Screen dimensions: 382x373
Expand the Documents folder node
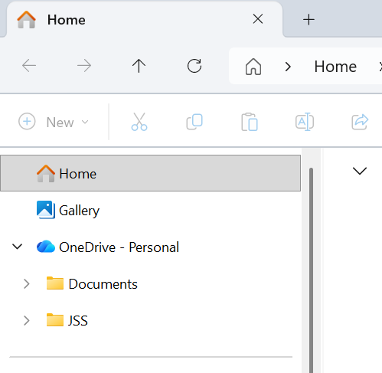[x=26, y=283]
